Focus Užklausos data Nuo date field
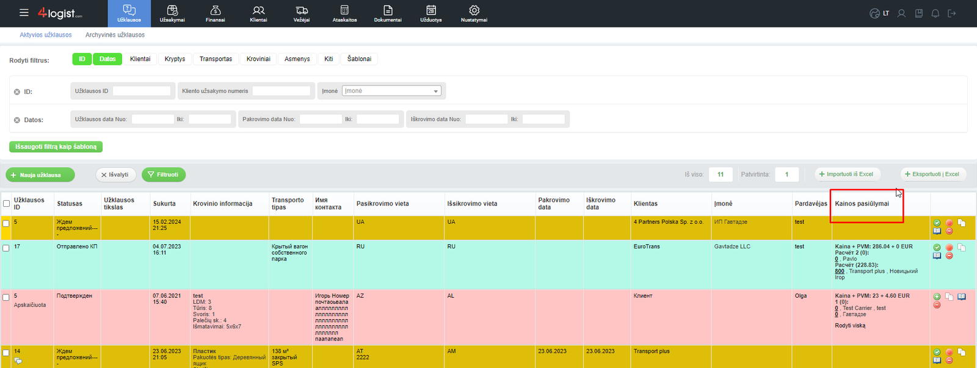The image size is (977, 368). 153,119
